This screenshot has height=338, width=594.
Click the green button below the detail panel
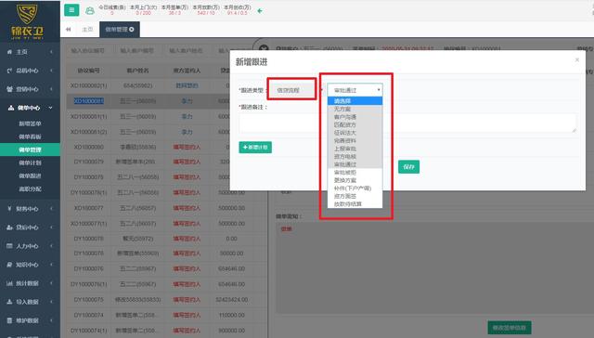click(510, 328)
